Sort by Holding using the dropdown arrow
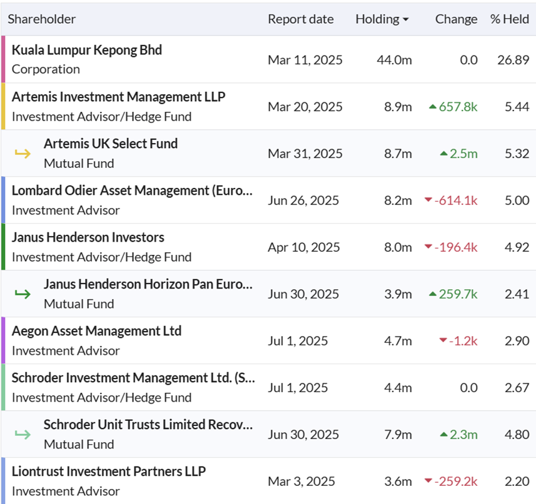Image resolution: width=536 pixels, height=504 pixels. [x=406, y=19]
